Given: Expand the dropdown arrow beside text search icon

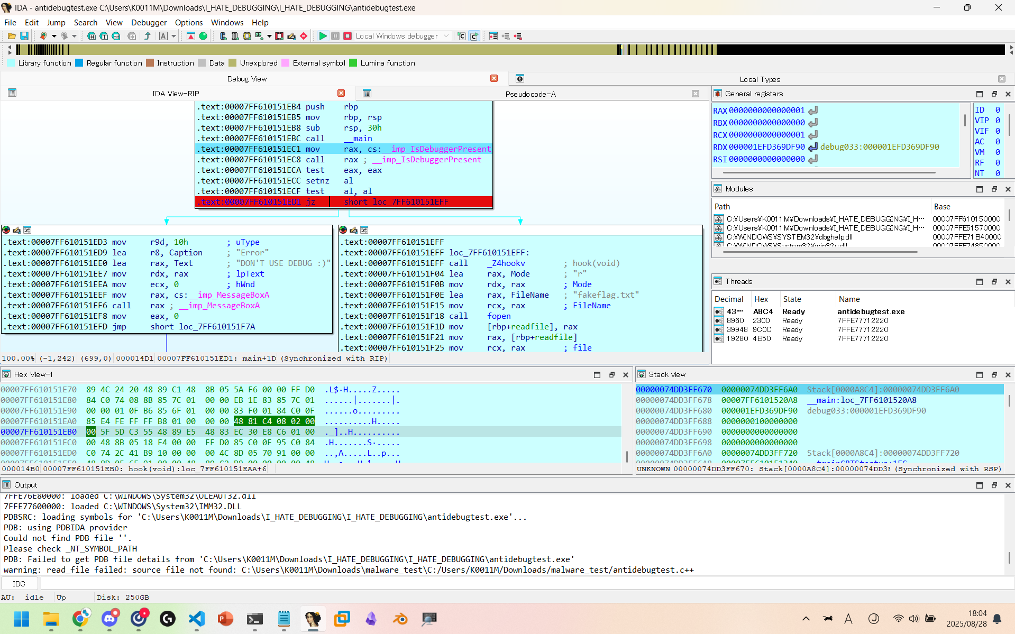Looking at the screenshot, I should (173, 36).
